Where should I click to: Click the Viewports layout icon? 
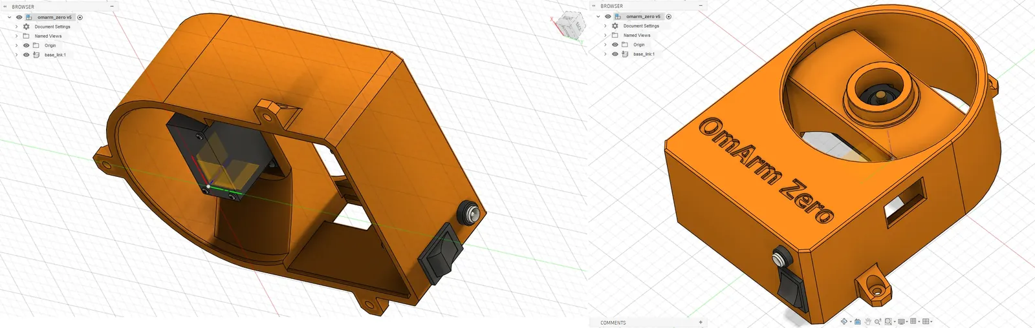click(926, 322)
